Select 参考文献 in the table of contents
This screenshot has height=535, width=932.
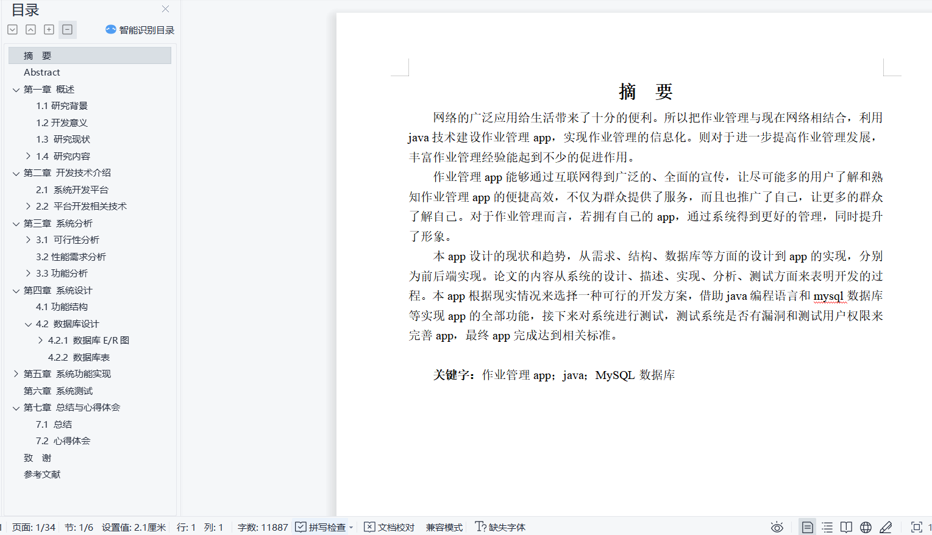pyautogui.click(x=42, y=474)
